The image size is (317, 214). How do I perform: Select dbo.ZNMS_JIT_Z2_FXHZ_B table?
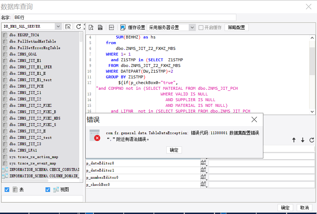33,112
